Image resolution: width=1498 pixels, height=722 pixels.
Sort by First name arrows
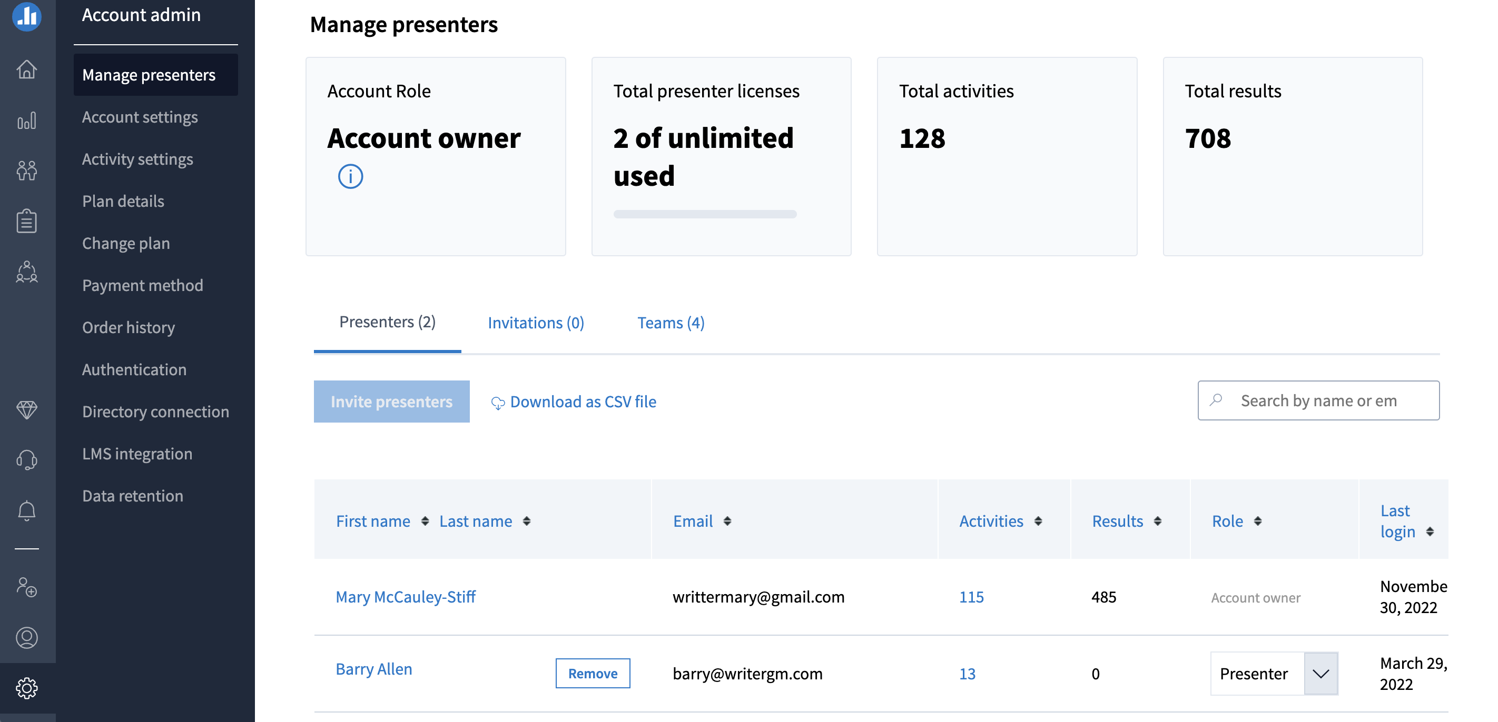point(425,521)
